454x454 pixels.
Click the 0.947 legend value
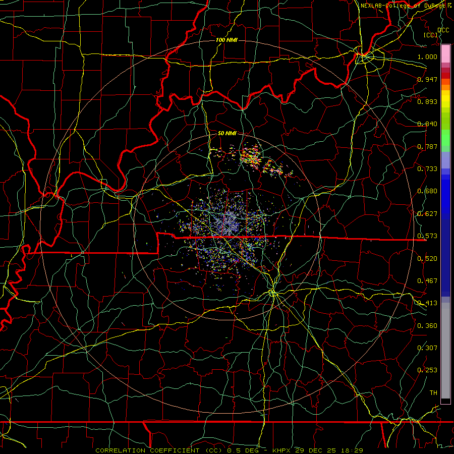(427, 79)
